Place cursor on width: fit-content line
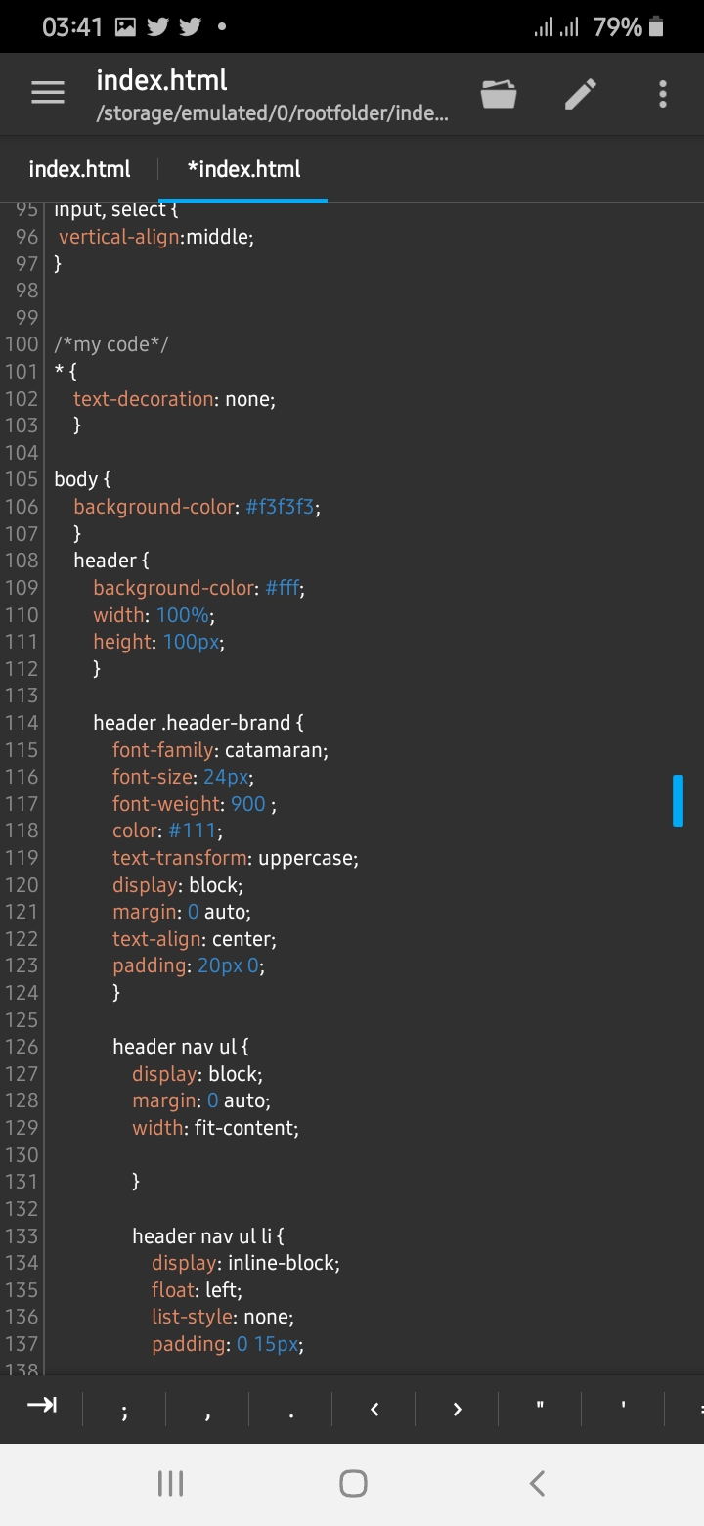 coord(215,1128)
